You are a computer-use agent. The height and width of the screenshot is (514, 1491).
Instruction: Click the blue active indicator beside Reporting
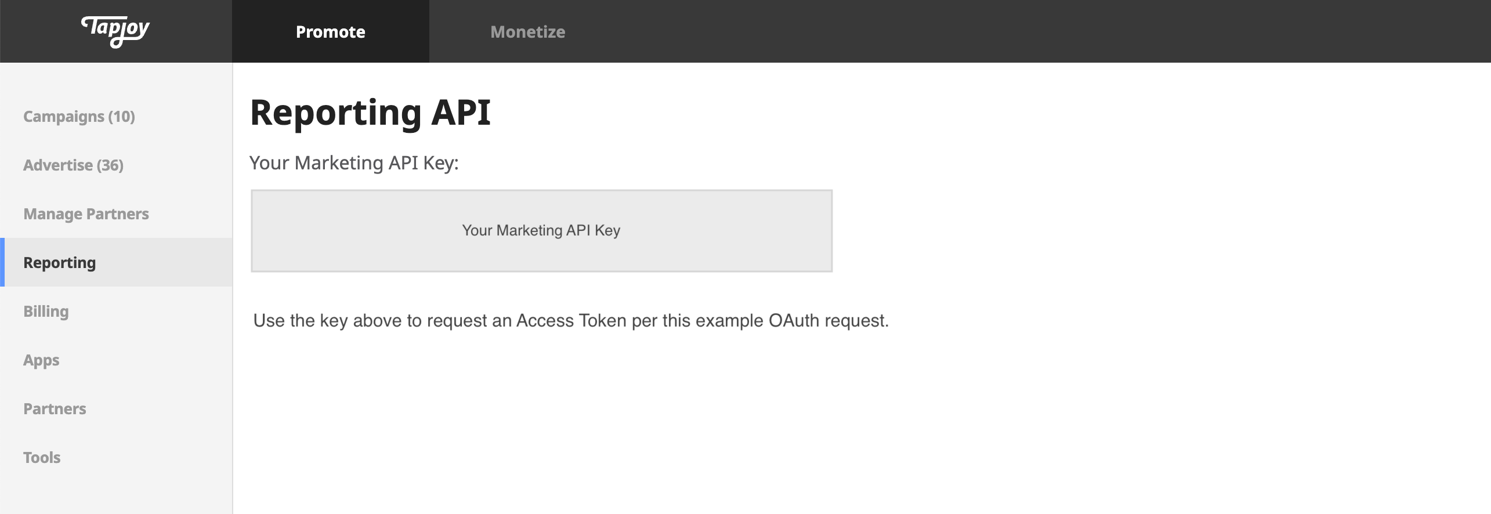(x=2, y=262)
